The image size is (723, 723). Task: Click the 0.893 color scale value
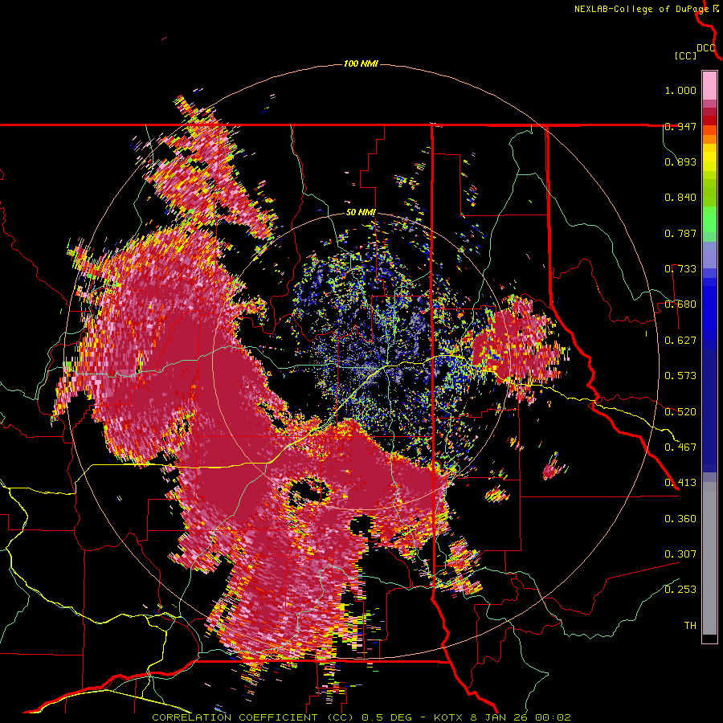680,161
